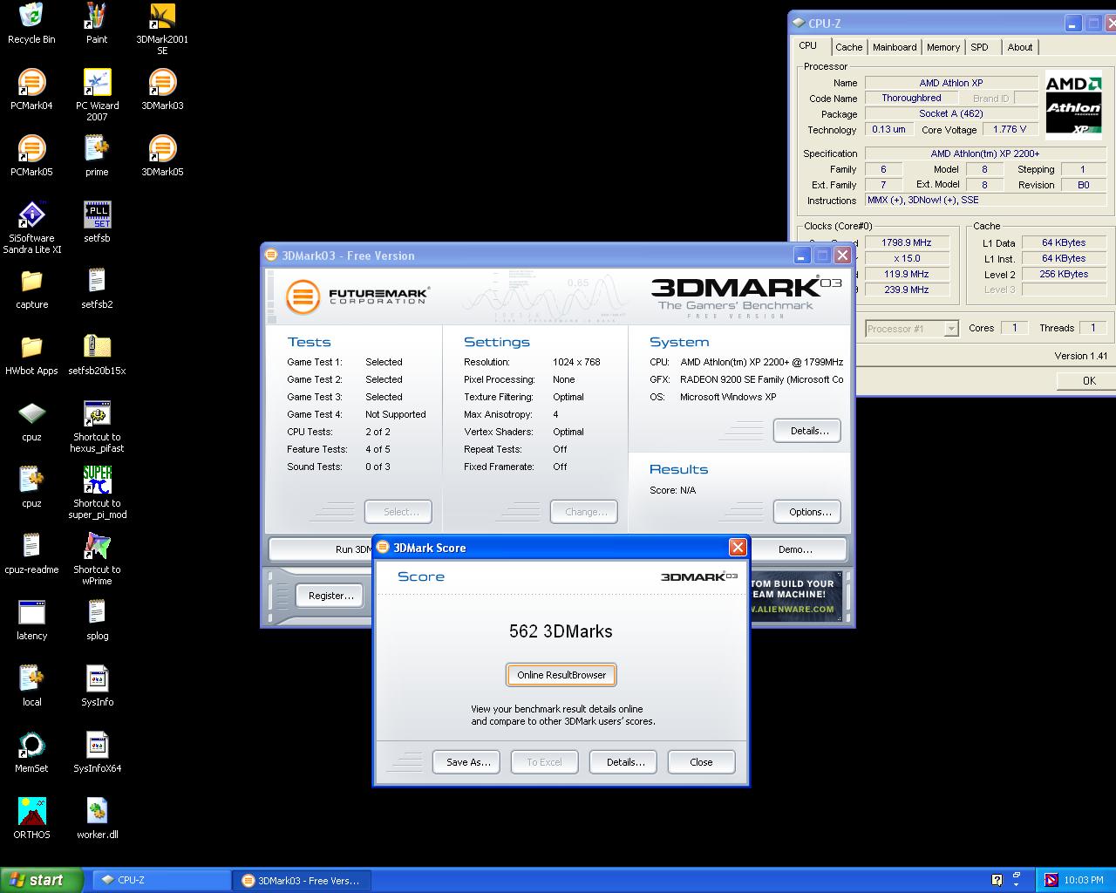Click Details... in 3DMark Score dialog
This screenshot has height=893, width=1116.
623,762
